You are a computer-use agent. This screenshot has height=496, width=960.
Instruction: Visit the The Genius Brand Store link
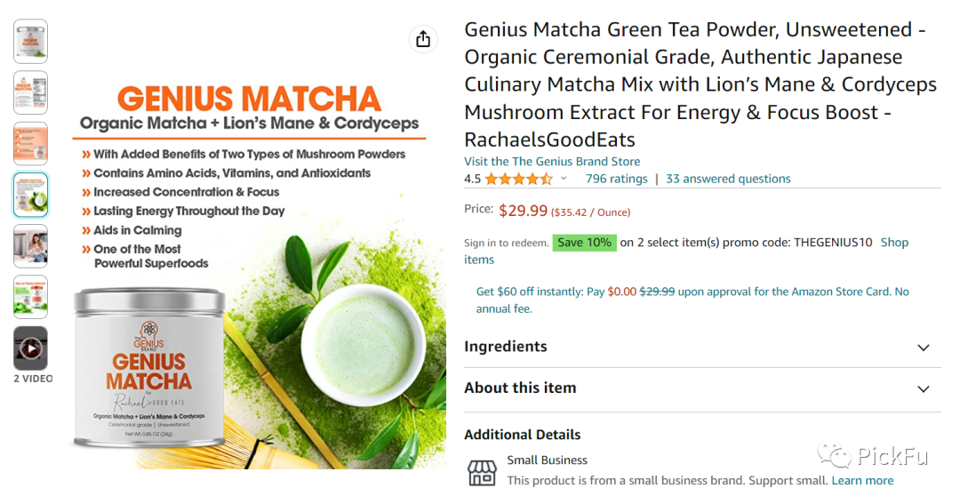tap(552, 162)
